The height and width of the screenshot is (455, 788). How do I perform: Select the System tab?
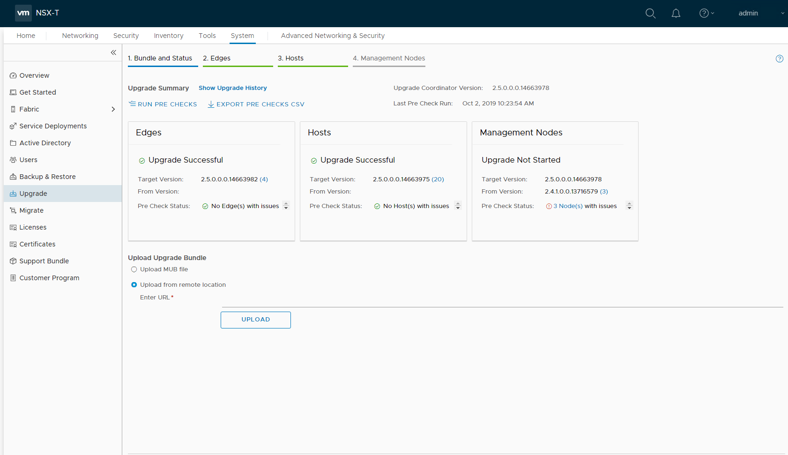[242, 36]
